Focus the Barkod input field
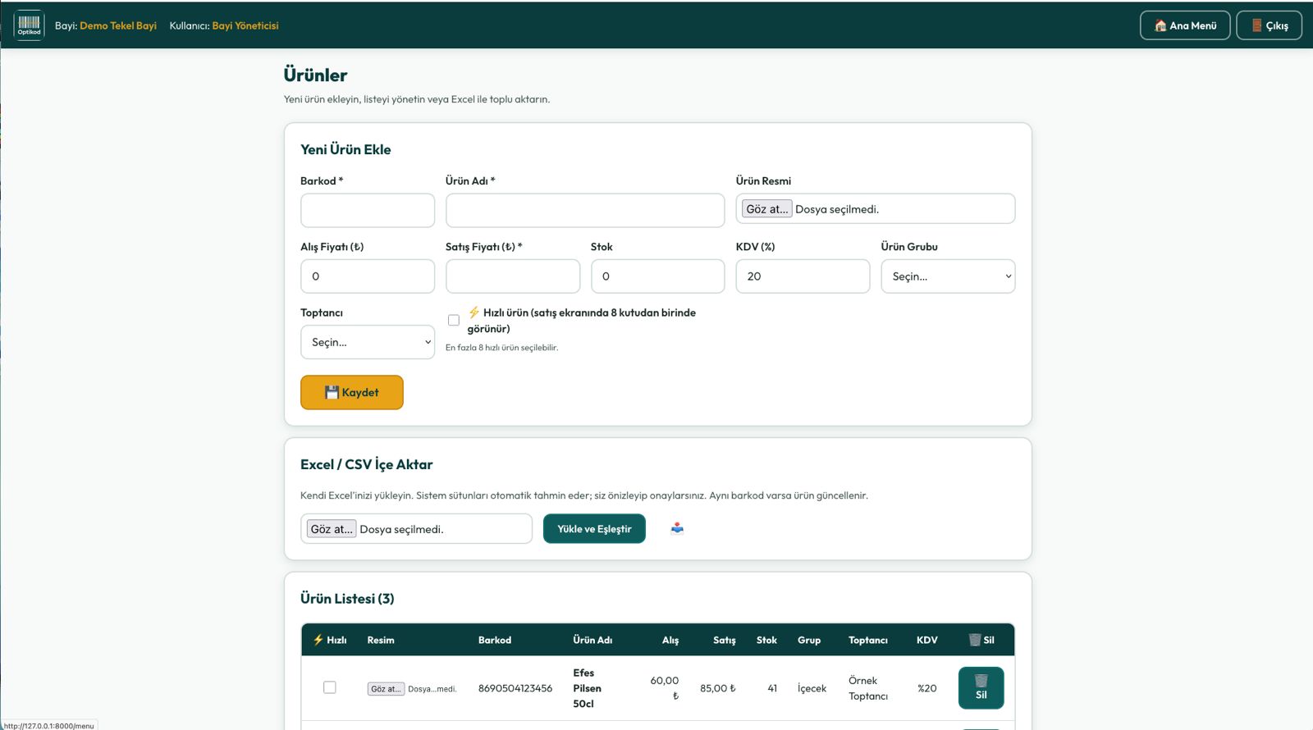1313x730 pixels. tap(368, 210)
